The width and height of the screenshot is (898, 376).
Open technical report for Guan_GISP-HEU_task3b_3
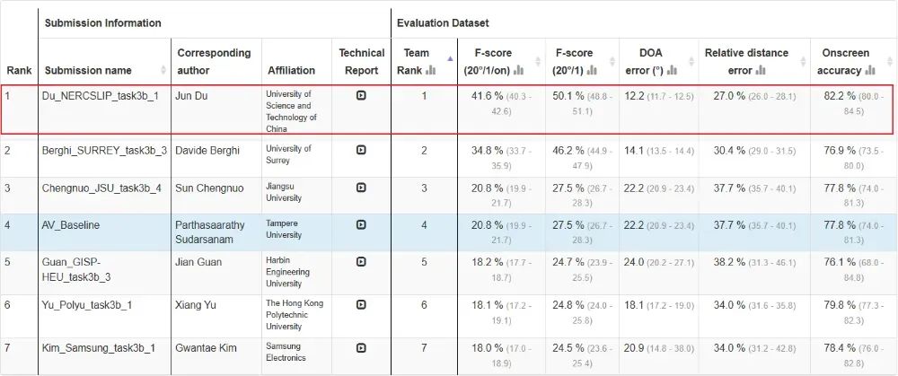click(361, 261)
